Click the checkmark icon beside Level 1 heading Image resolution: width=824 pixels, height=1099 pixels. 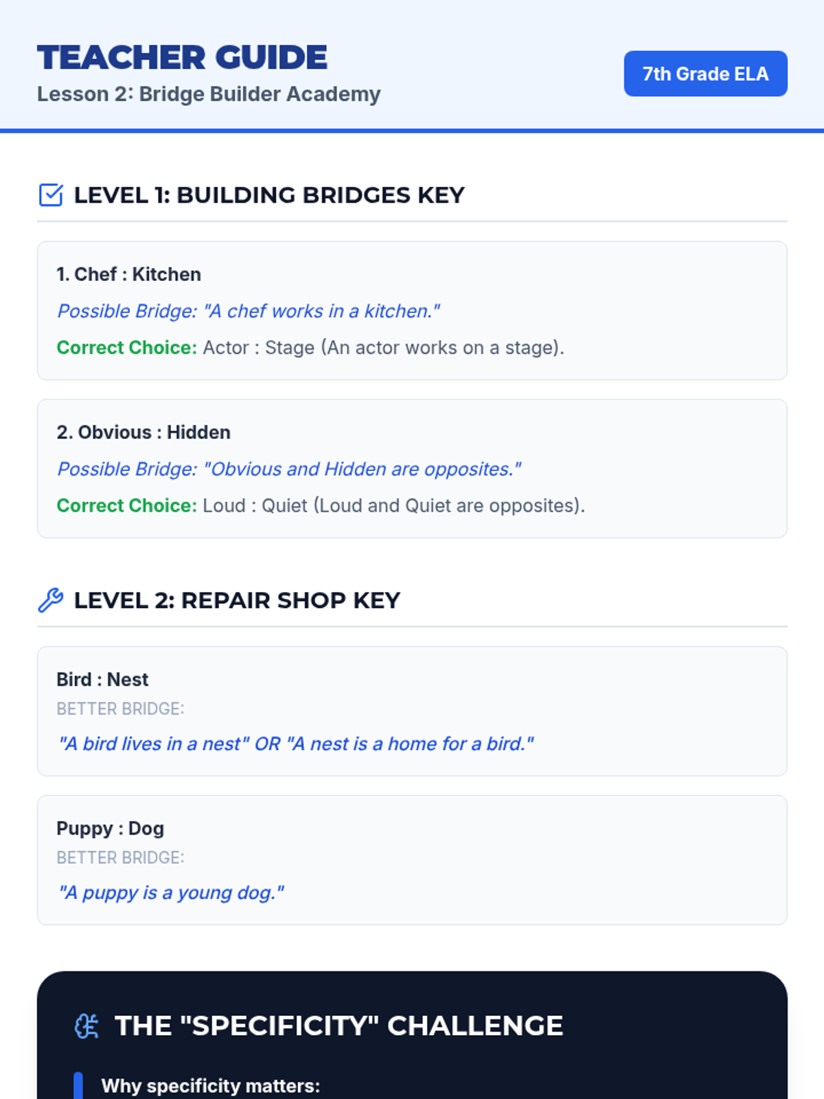coord(51,195)
